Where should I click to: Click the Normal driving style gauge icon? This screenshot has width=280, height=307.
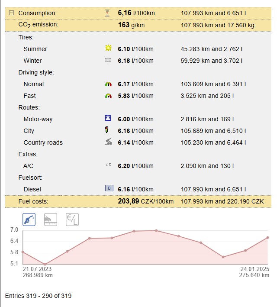point(108,84)
